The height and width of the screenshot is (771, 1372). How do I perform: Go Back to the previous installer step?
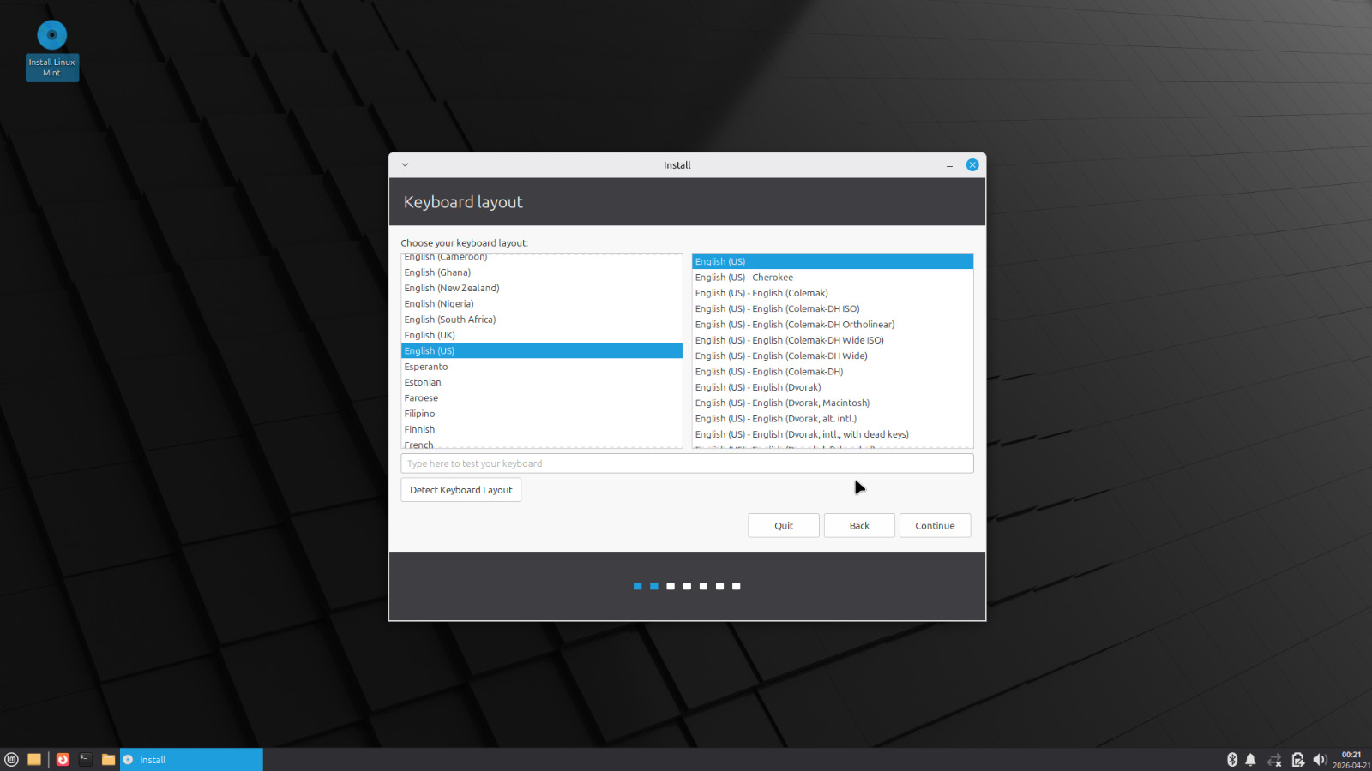[859, 526]
